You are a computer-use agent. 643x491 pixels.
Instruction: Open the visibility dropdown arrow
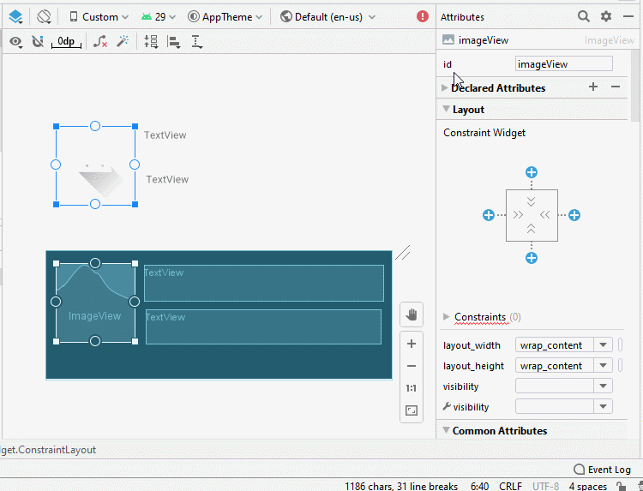coord(603,386)
